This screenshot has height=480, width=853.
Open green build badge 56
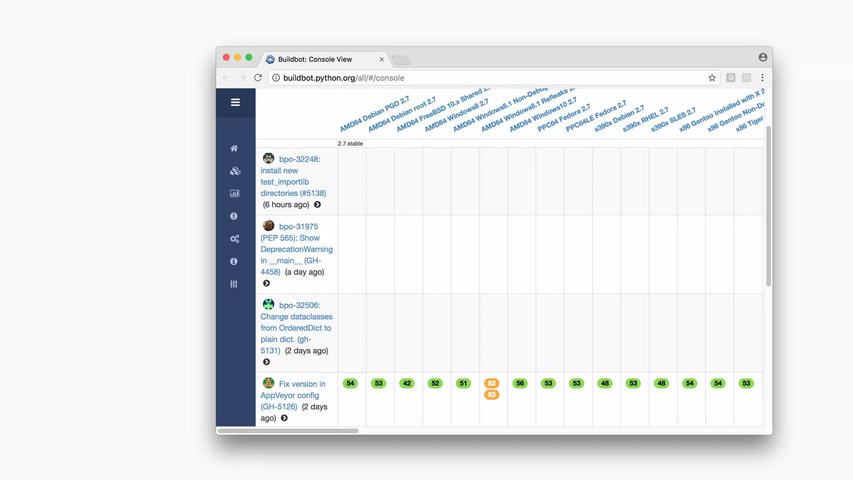tap(520, 383)
